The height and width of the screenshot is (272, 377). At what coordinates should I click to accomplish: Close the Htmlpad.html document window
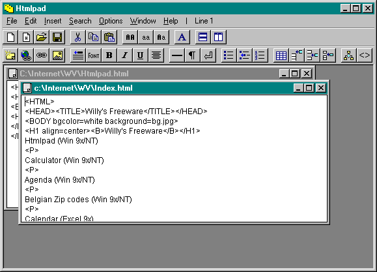[307, 74]
